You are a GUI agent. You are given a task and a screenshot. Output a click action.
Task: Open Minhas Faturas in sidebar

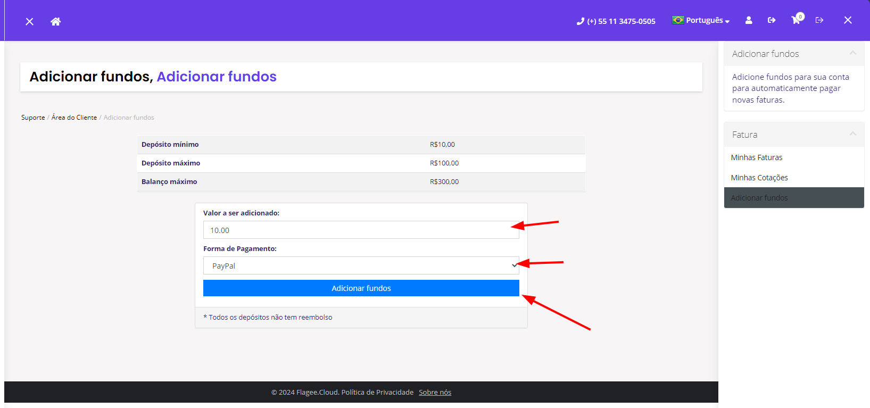(756, 157)
